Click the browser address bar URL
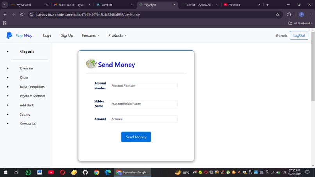This screenshot has height=177, width=315. coord(88,15)
